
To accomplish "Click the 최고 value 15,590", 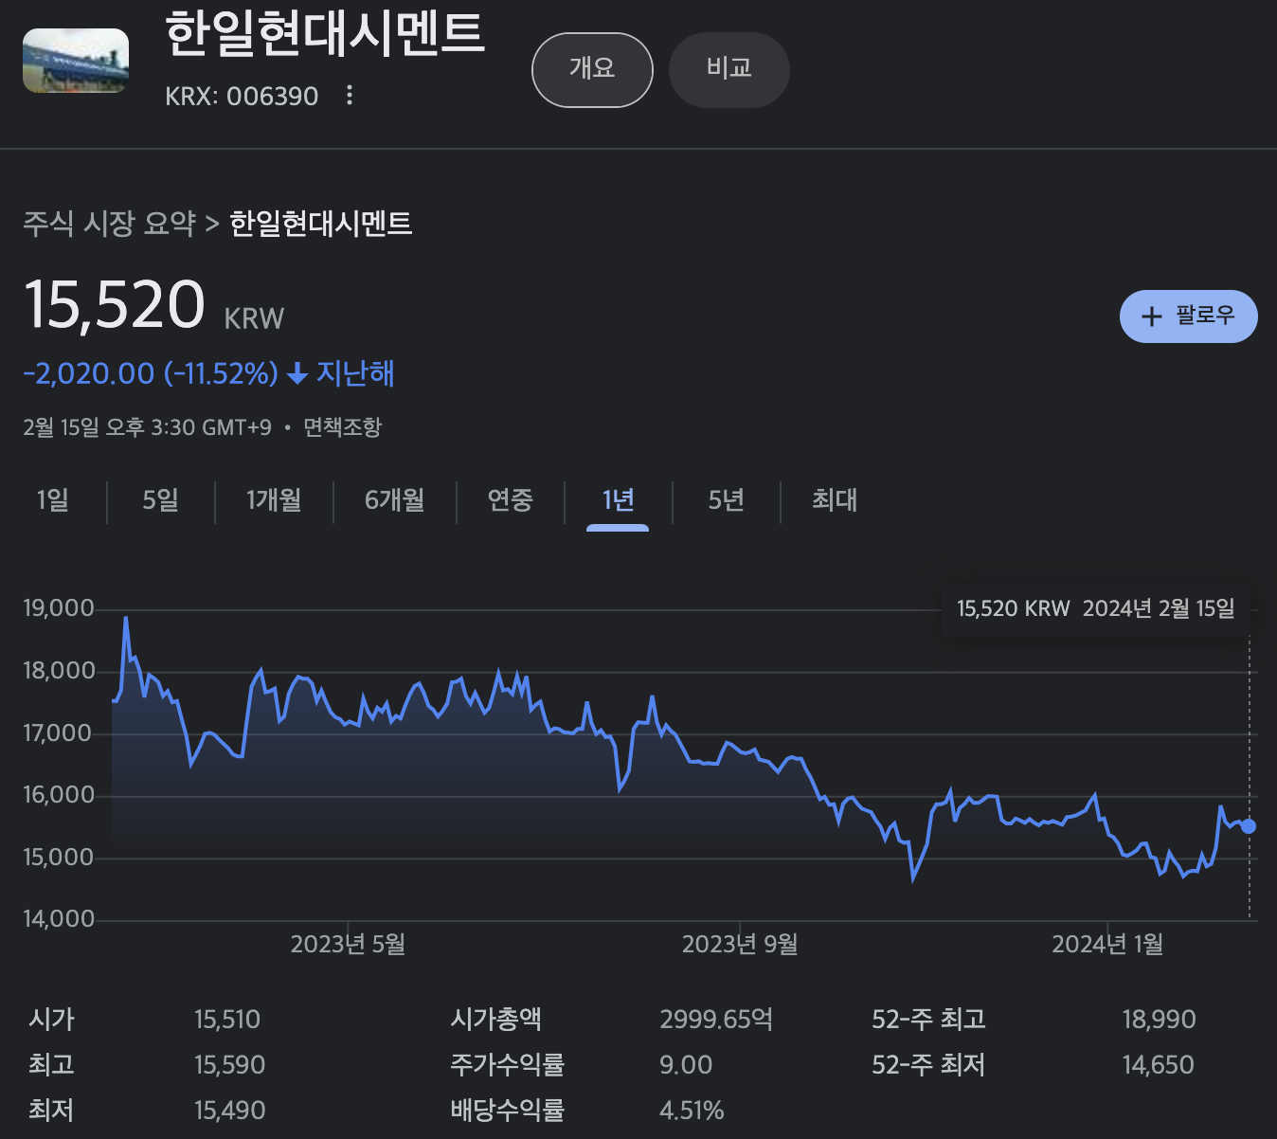I will [230, 1065].
